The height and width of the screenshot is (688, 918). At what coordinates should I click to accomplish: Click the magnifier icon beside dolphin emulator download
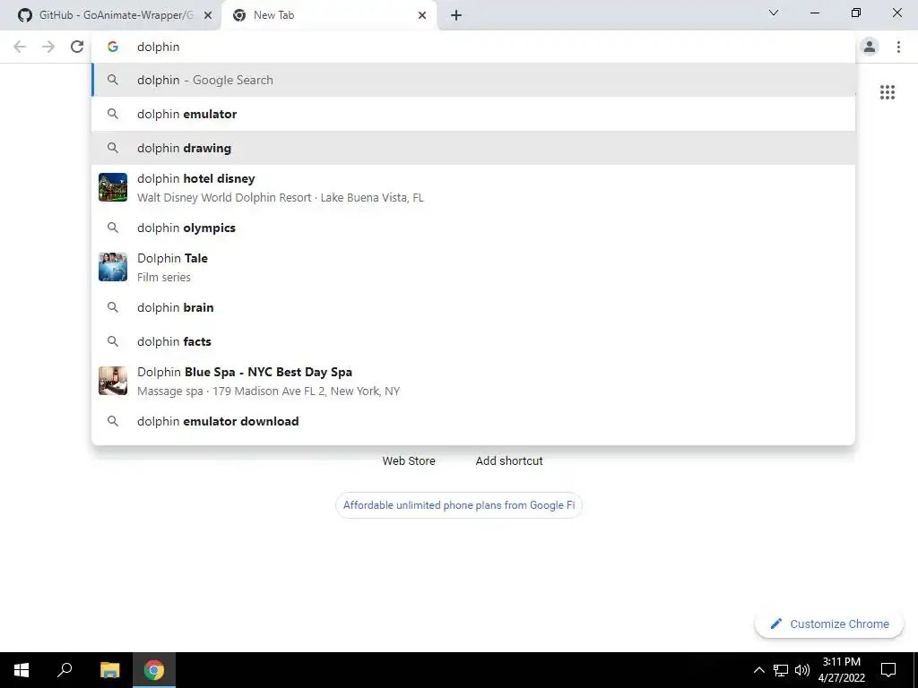(x=113, y=421)
